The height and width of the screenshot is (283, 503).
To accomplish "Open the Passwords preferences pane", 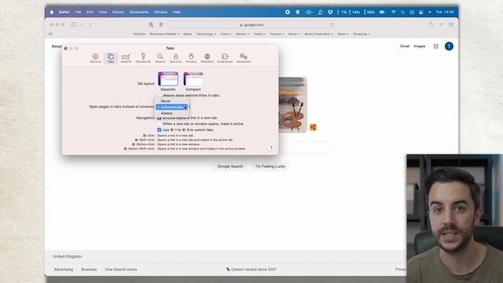I will tap(143, 58).
